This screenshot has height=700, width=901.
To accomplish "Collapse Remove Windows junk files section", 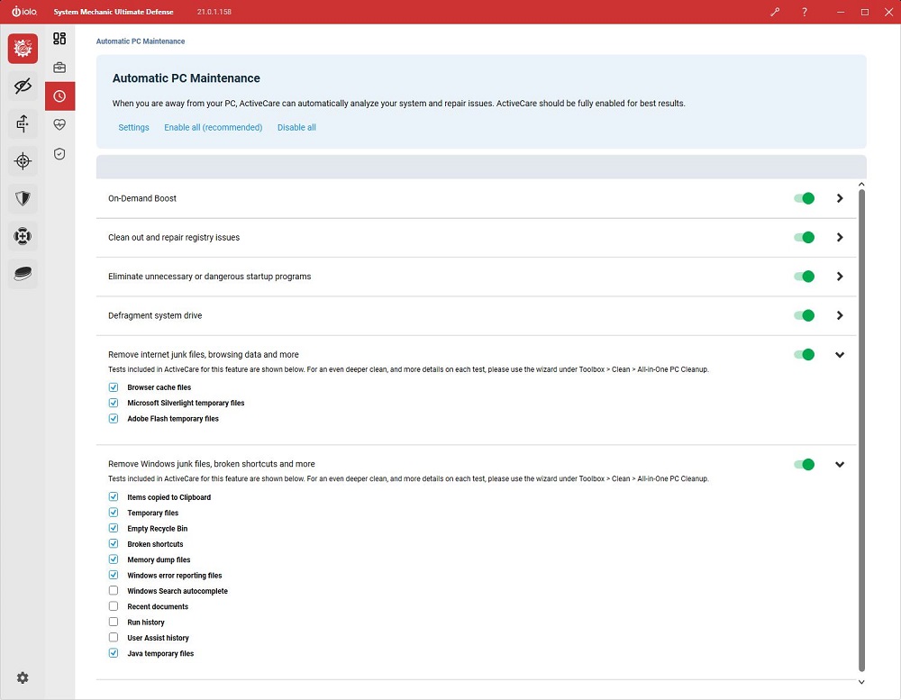I will [x=840, y=464].
